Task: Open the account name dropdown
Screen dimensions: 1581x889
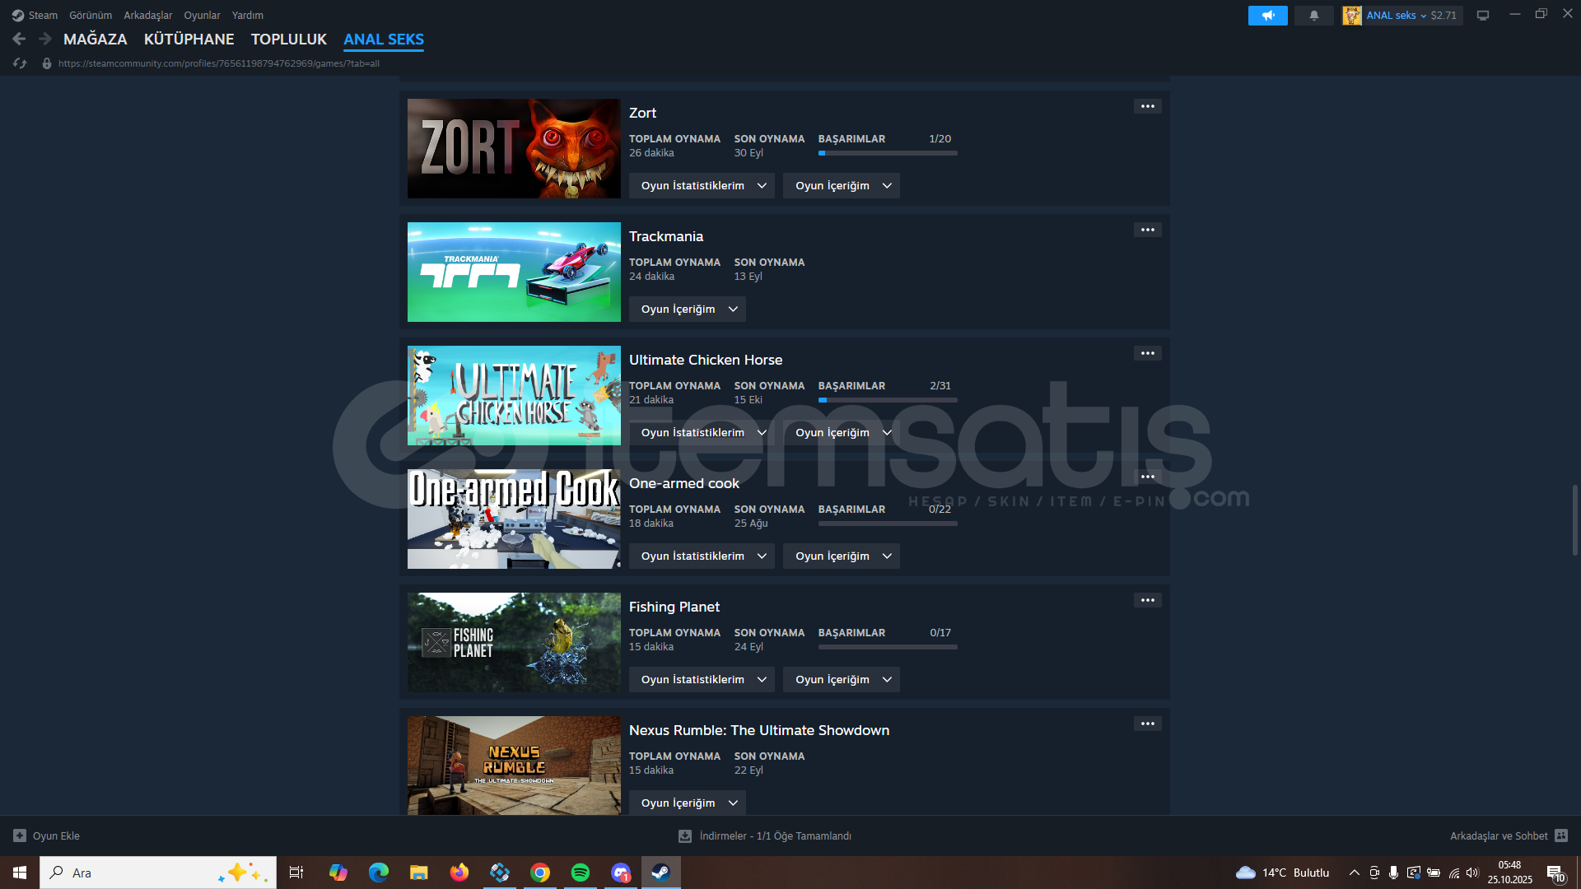Action: (1396, 16)
